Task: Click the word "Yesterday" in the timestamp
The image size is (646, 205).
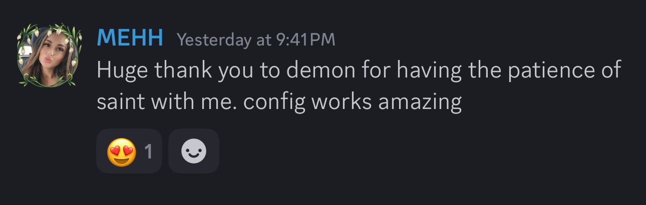Action: 214,39
